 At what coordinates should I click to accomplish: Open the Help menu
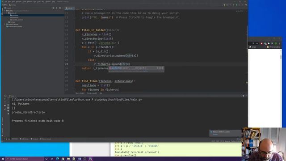pos(53,2)
